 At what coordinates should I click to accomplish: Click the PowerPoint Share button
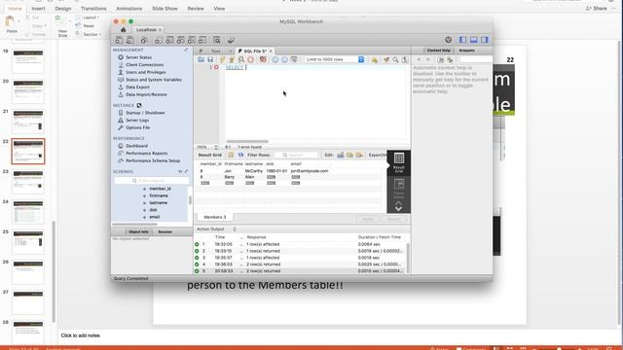[x=597, y=9]
